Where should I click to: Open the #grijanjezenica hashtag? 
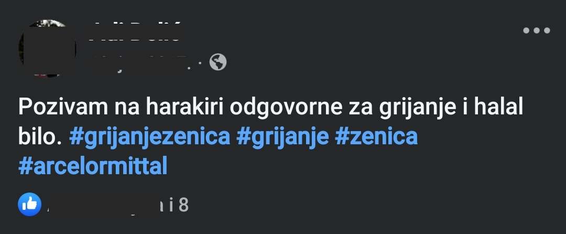149,137
